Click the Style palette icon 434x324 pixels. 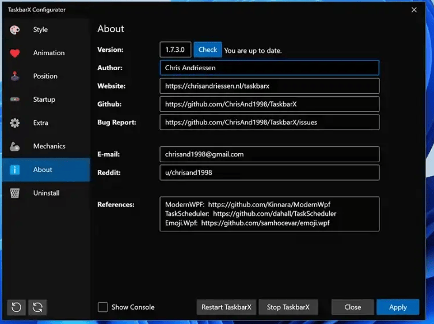coord(15,30)
